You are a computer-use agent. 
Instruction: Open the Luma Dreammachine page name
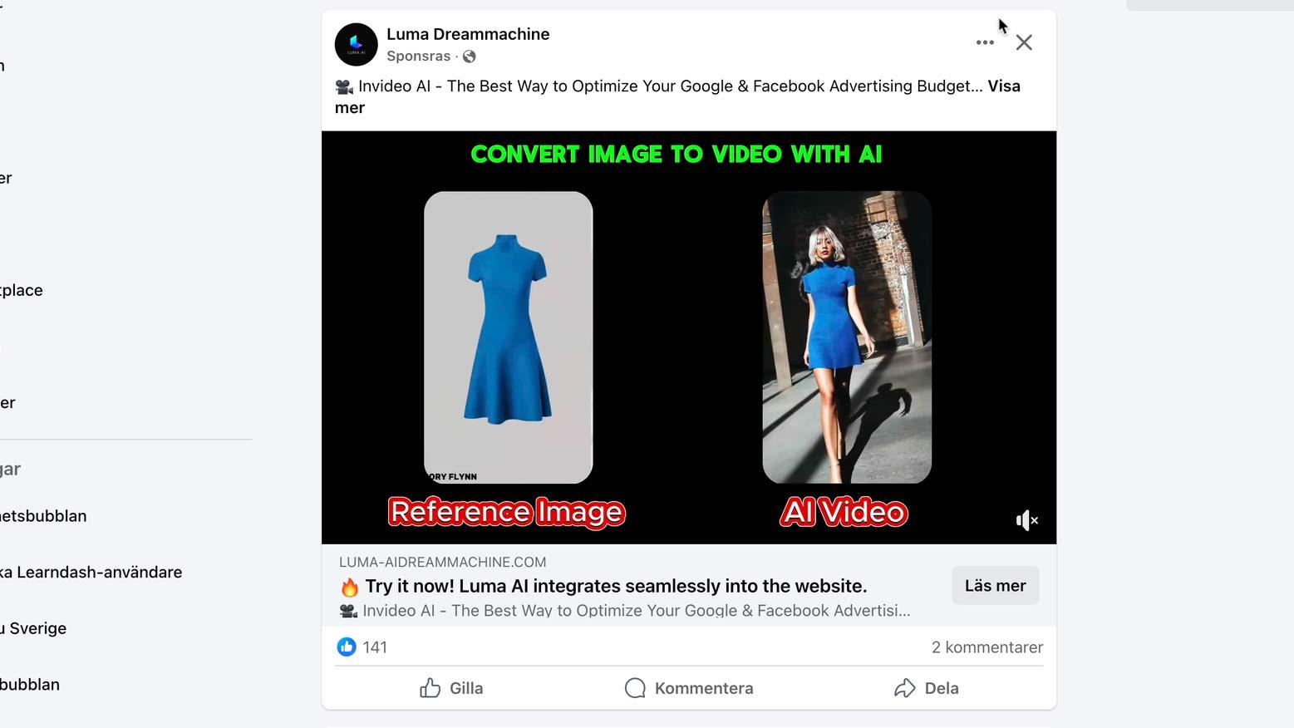click(x=468, y=34)
